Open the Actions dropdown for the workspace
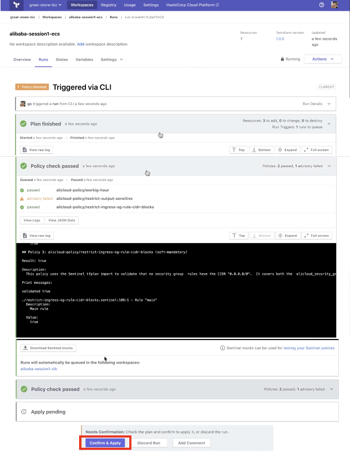350x452 pixels. pos(322,59)
